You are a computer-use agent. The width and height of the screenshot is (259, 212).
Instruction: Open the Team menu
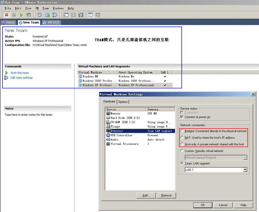46,8
